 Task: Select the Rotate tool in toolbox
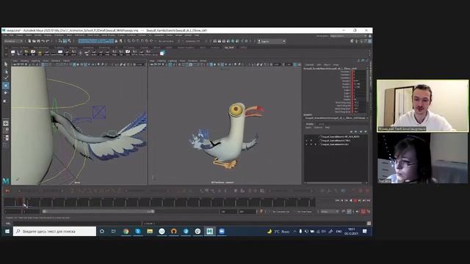click(6, 93)
